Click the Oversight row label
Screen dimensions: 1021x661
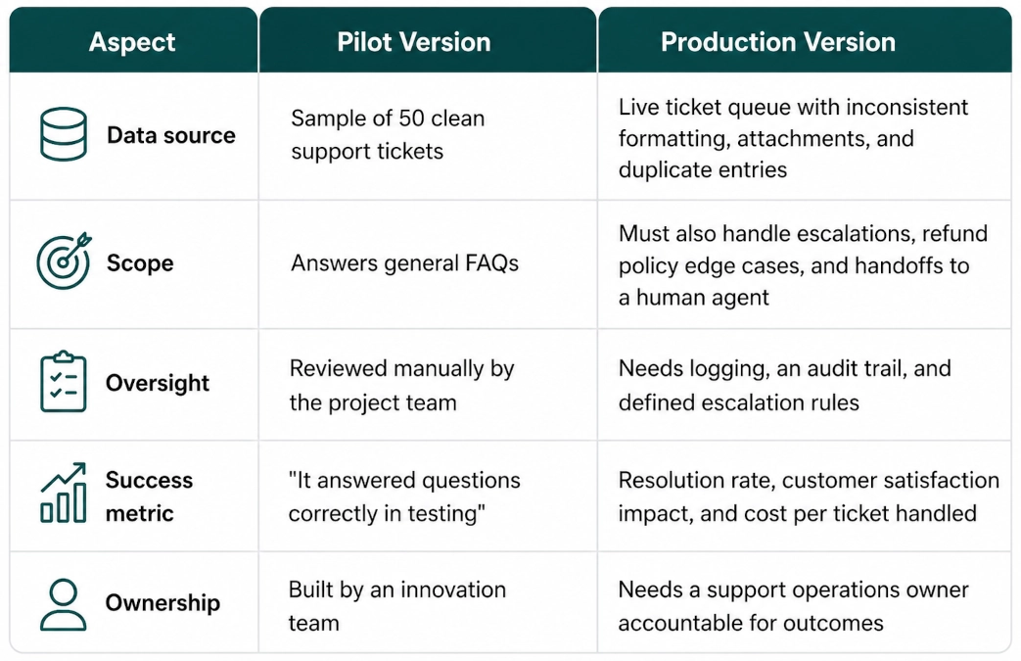(158, 383)
